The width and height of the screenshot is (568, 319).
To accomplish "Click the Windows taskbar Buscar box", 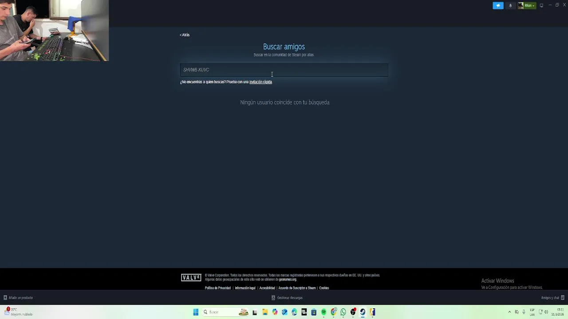I will click(225, 312).
